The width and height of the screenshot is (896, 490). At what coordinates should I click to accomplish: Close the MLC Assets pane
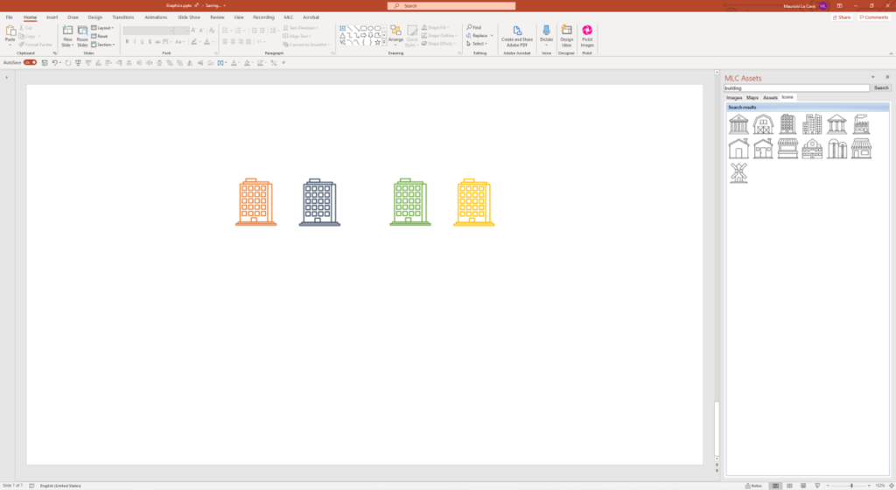click(887, 77)
